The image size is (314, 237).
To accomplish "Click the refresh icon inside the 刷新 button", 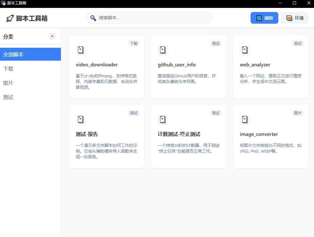I will (258, 18).
